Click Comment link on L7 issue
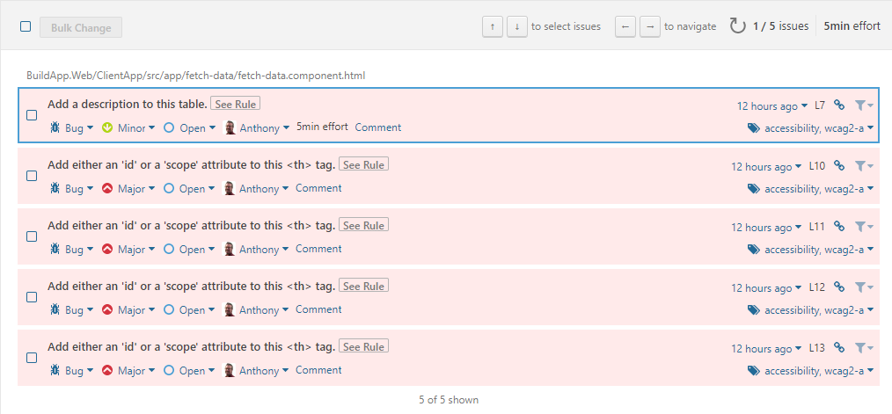 pyautogui.click(x=378, y=127)
